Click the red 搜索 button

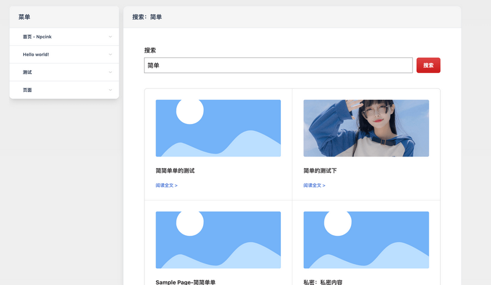[428, 65]
